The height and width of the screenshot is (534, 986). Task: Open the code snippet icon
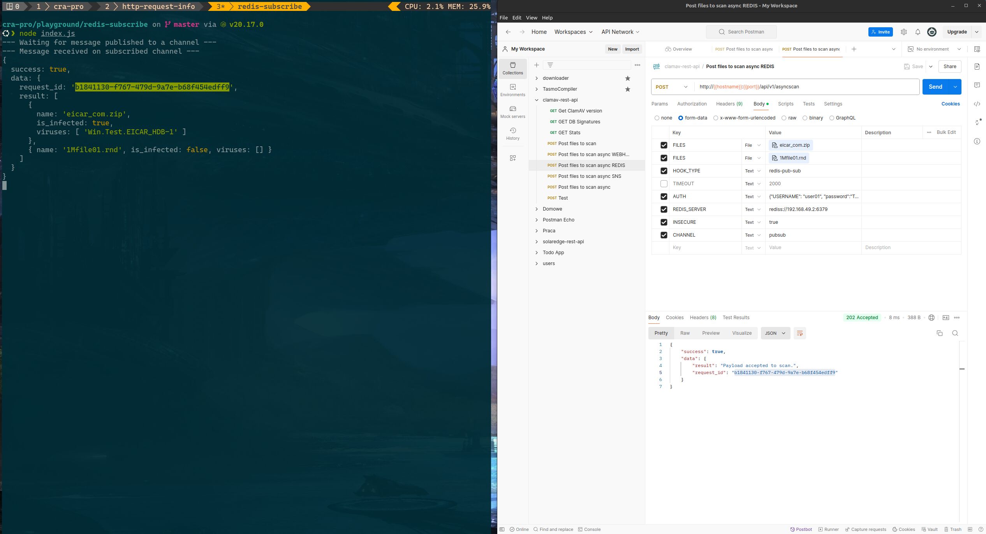(x=977, y=104)
